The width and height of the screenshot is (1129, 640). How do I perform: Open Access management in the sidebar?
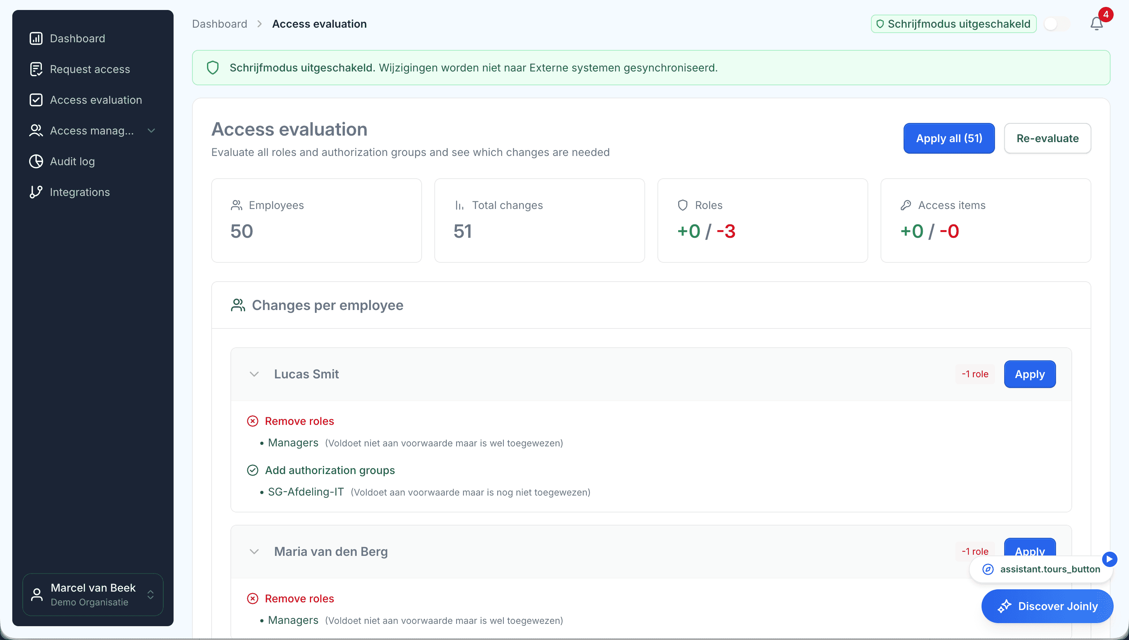[x=92, y=131]
